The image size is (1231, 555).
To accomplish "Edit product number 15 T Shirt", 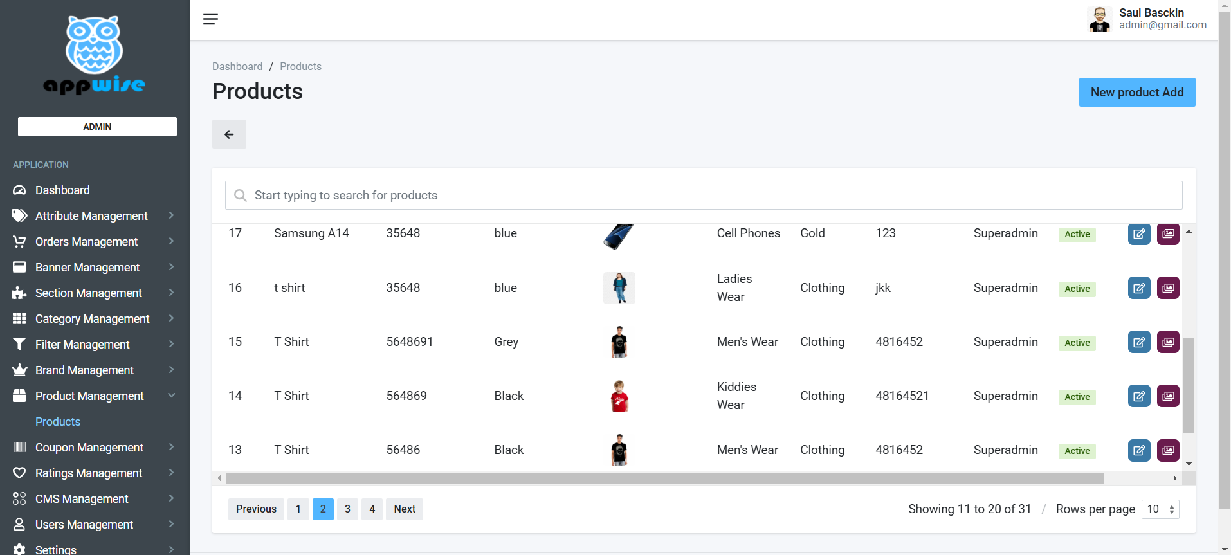I will 1139,342.
